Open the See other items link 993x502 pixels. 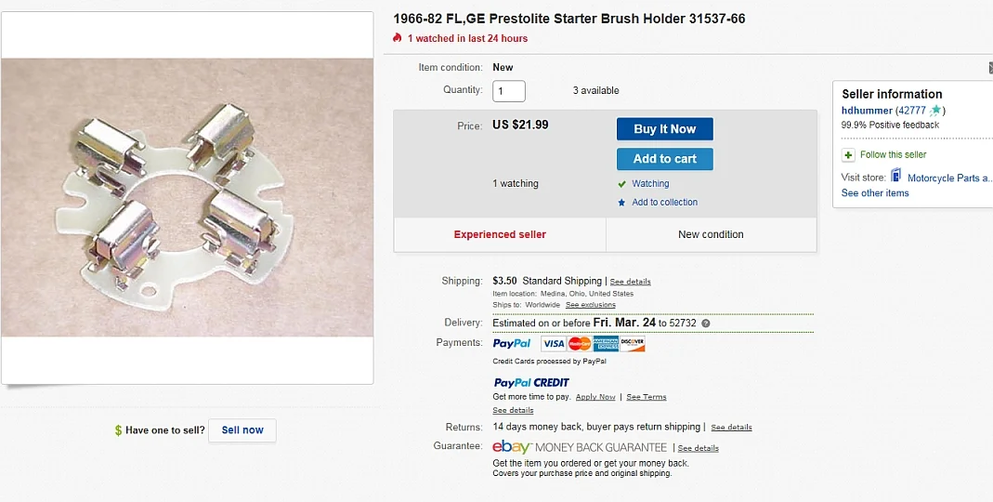pyautogui.click(x=875, y=193)
